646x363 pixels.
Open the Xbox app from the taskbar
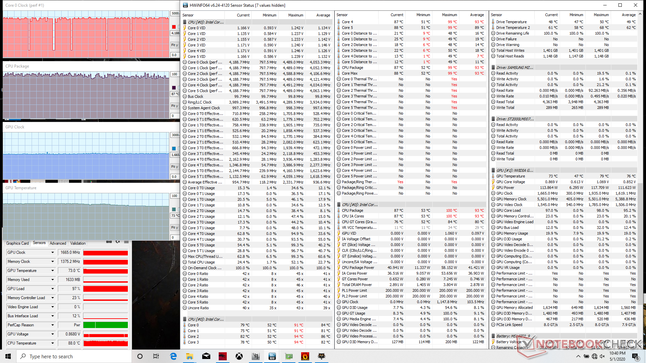(239, 356)
